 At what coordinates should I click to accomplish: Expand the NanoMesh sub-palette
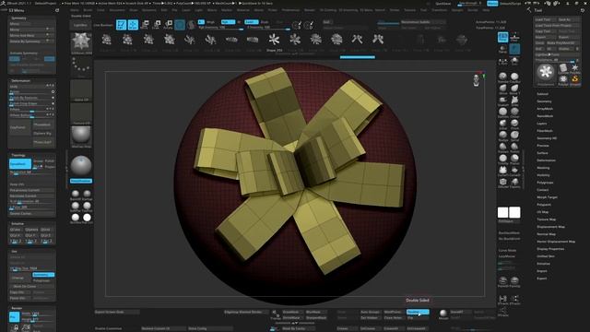pyautogui.click(x=545, y=116)
